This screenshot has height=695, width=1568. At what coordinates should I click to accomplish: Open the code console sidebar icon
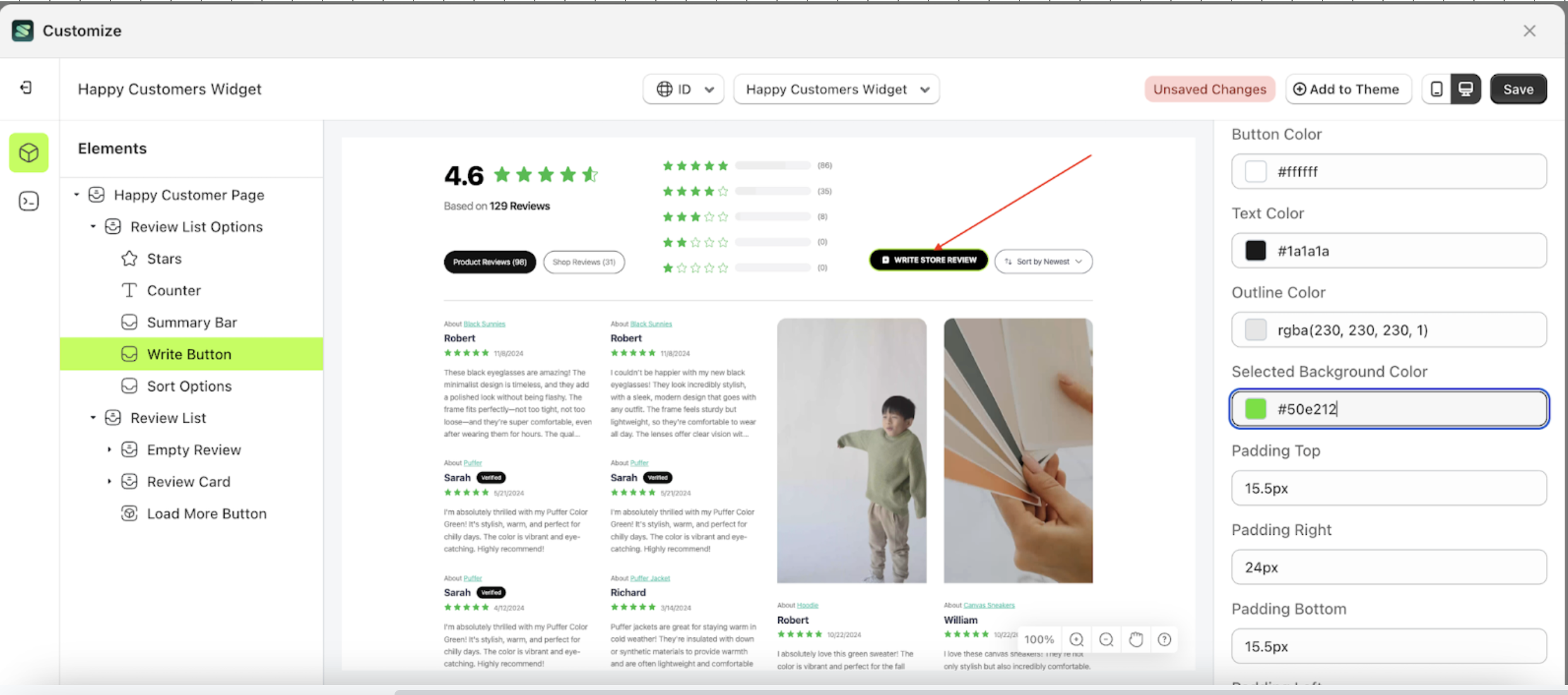(28, 201)
